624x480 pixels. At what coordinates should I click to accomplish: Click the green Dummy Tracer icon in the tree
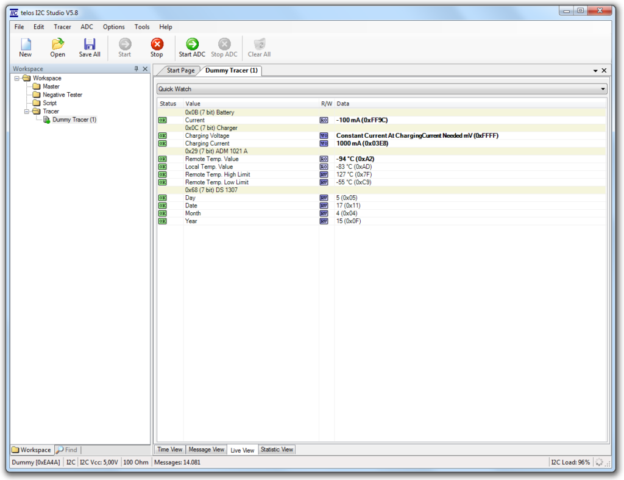[48, 120]
